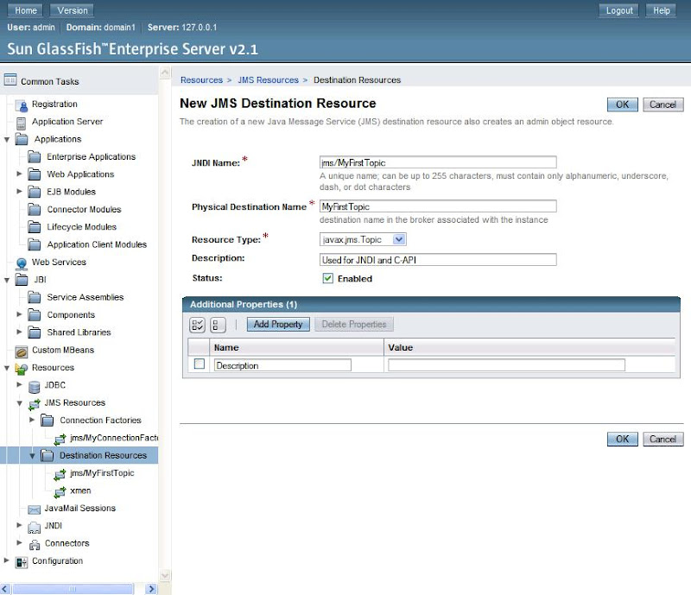
Task: Click the JDBC database icon
Action: pos(34,386)
